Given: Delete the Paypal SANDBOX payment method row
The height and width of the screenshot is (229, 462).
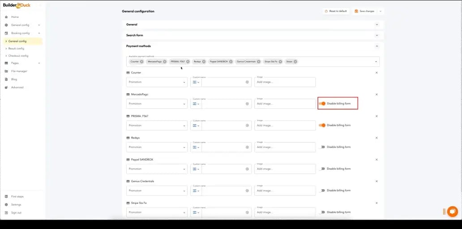Looking at the screenshot, I should click(376, 160).
